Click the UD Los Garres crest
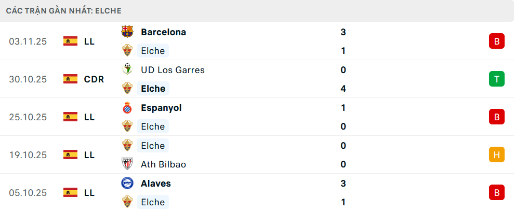 click(127, 70)
